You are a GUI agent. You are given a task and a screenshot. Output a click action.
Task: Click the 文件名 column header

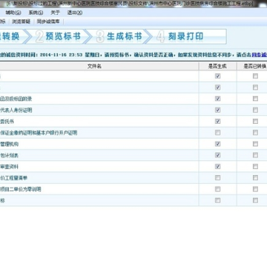point(94,66)
